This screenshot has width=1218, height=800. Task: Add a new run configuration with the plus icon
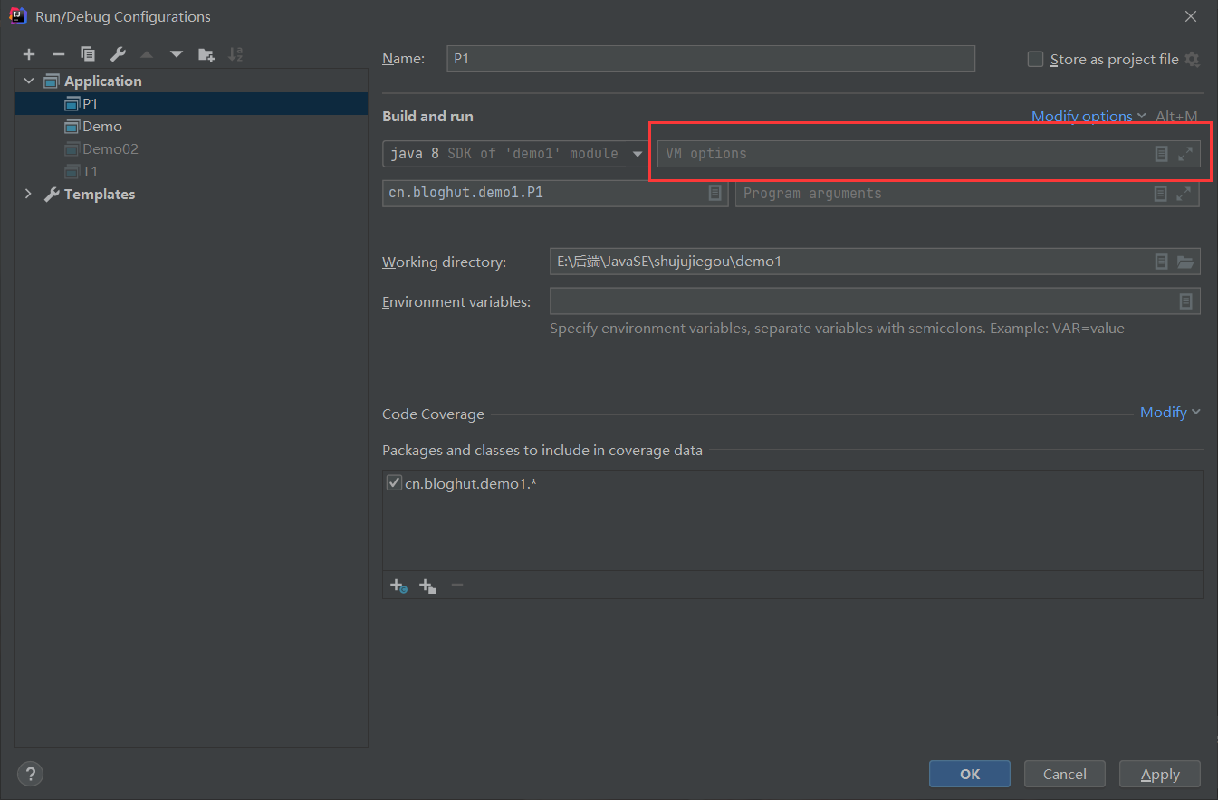[29, 53]
